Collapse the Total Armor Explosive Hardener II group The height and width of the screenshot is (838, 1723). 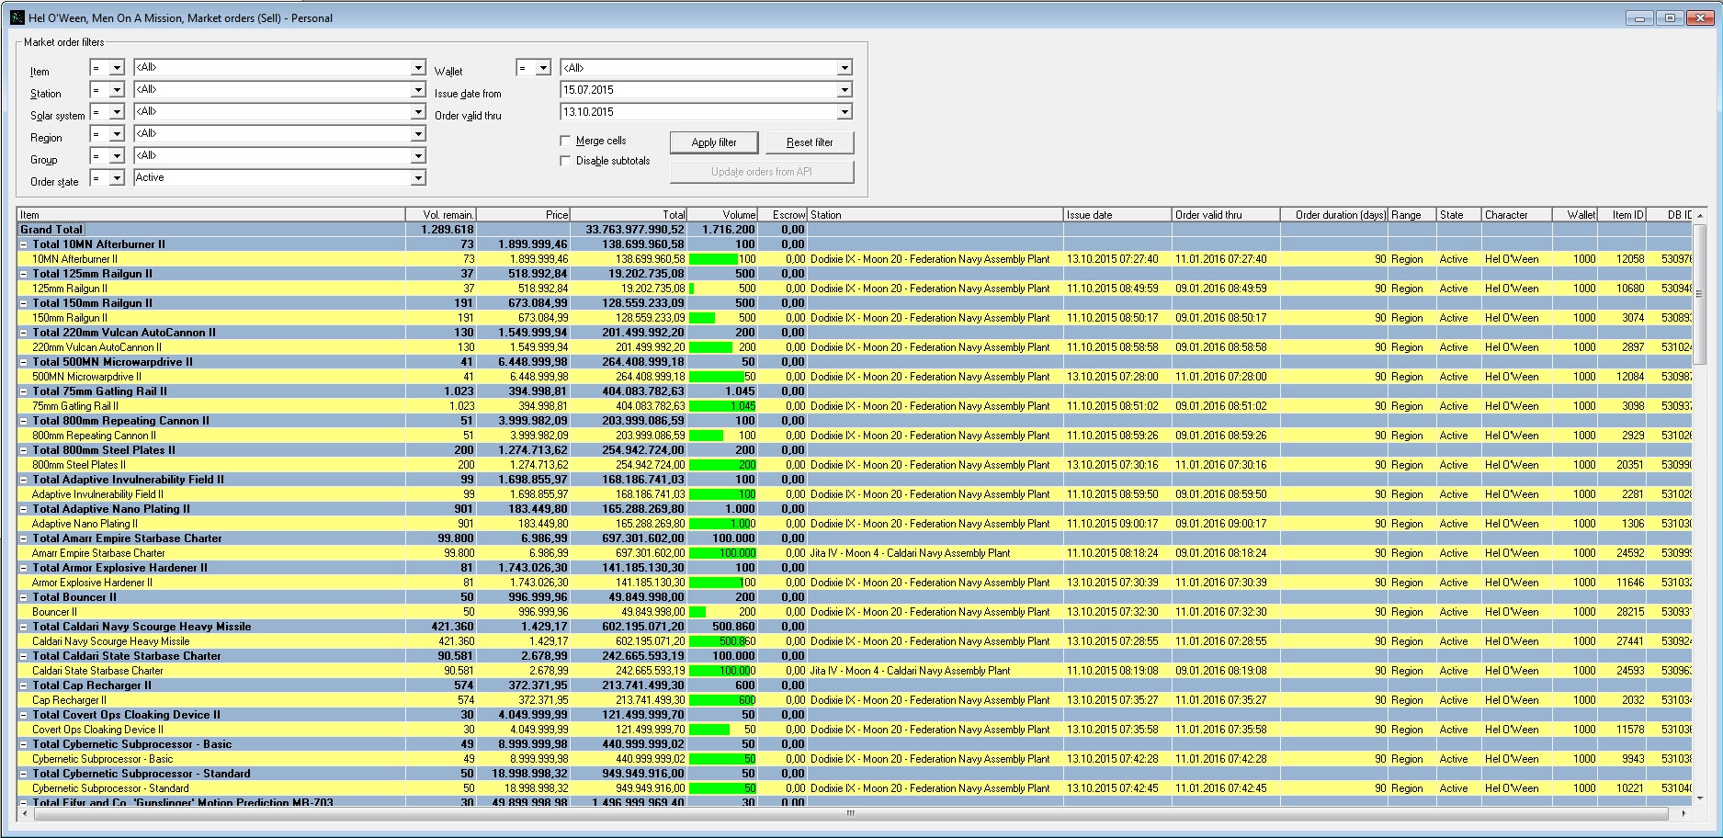click(24, 568)
